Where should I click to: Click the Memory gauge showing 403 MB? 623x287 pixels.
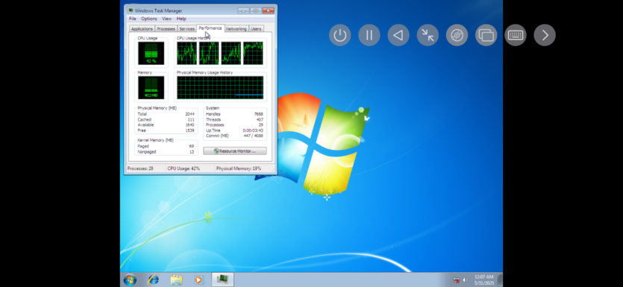point(151,88)
